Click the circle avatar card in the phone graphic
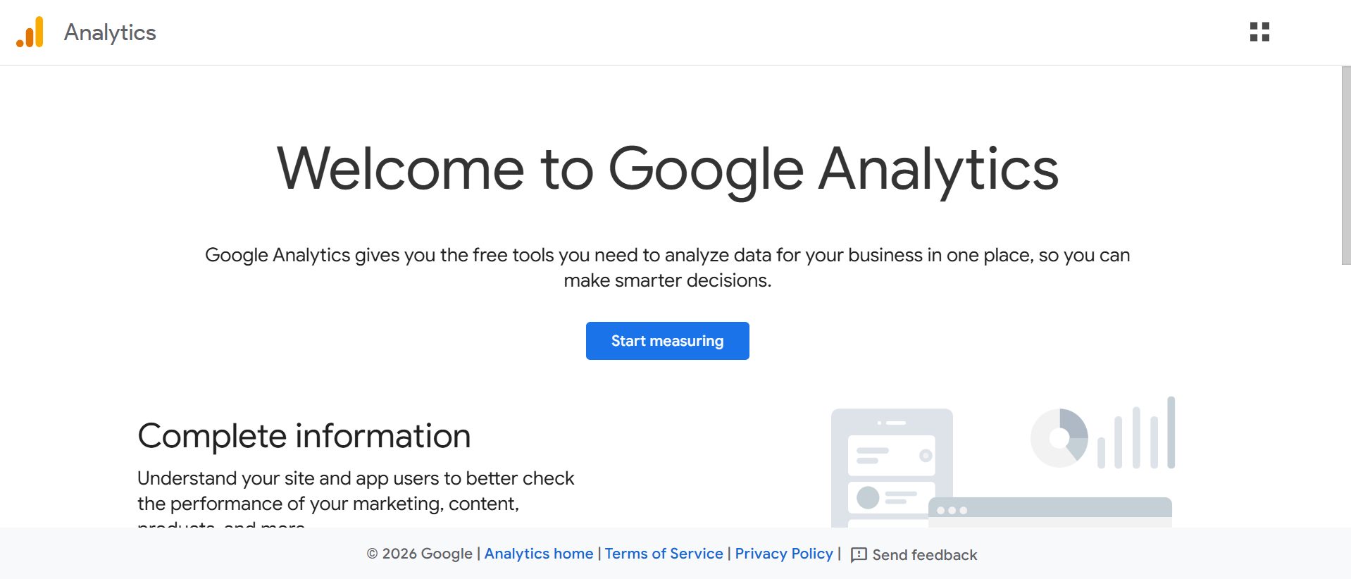Viewport: 1351px width, 579px height. (891, 497)
